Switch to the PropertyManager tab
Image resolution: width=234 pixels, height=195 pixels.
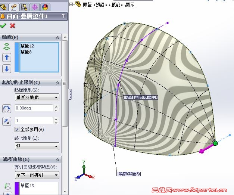click(x=14, y=7)
